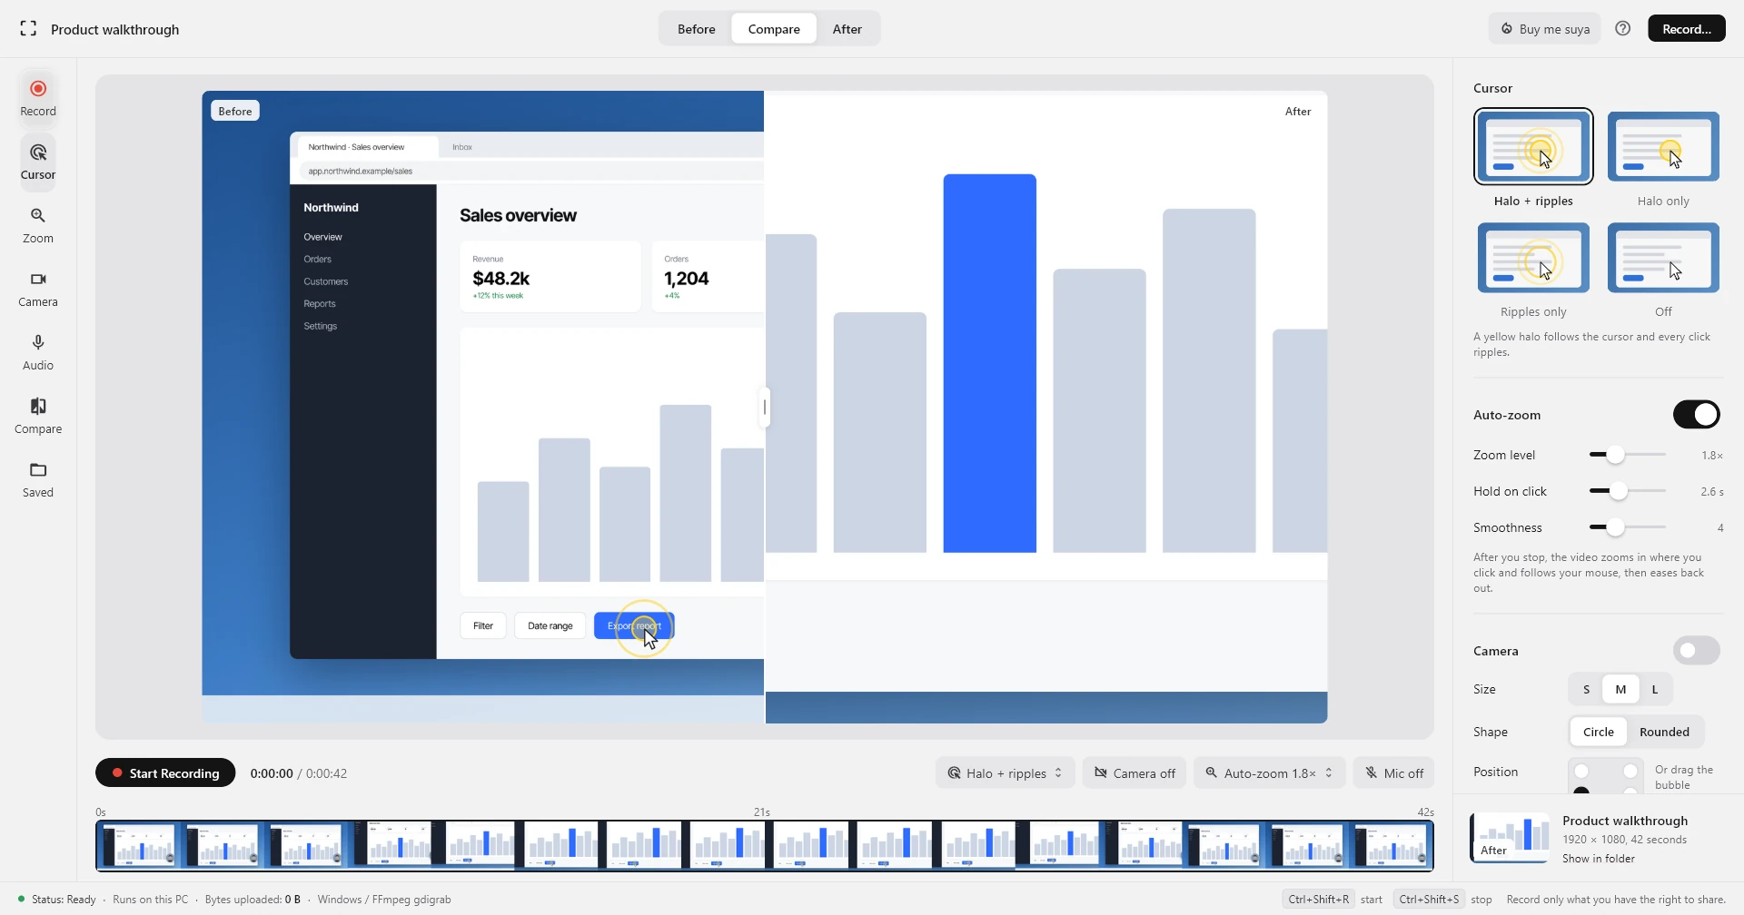The image size is (1744, 915).
Task: Click the Product walkthrough title
Action: coord(115,29)
